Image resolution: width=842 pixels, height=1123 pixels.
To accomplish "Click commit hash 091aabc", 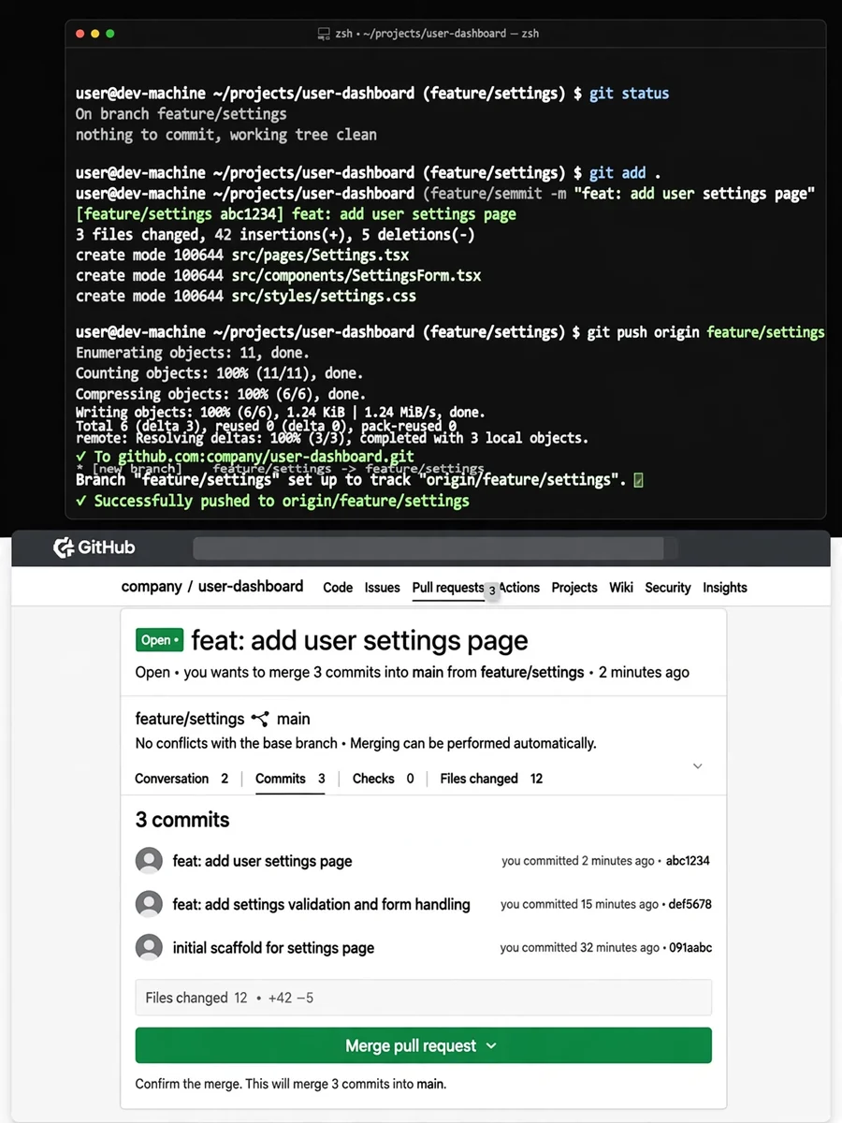I will pos(690,947).
